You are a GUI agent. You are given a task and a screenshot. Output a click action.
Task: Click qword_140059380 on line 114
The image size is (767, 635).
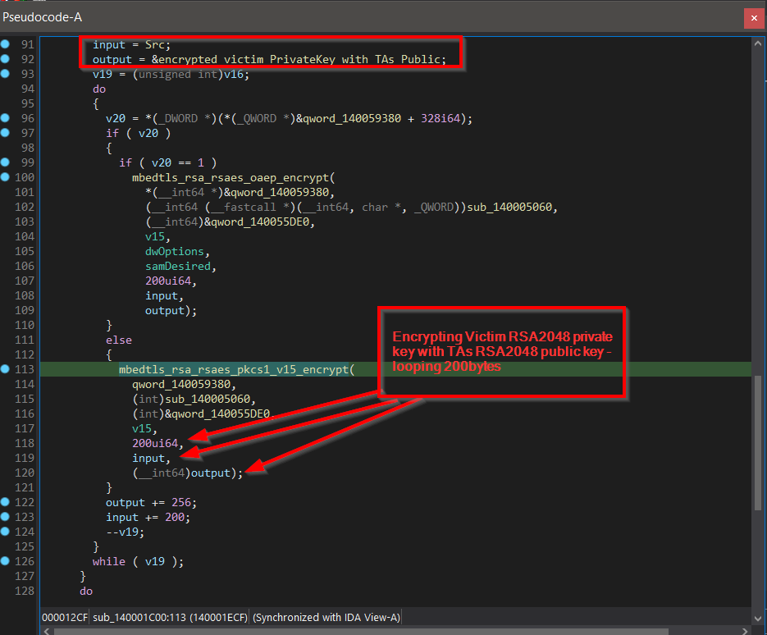(x=181, y=384)
